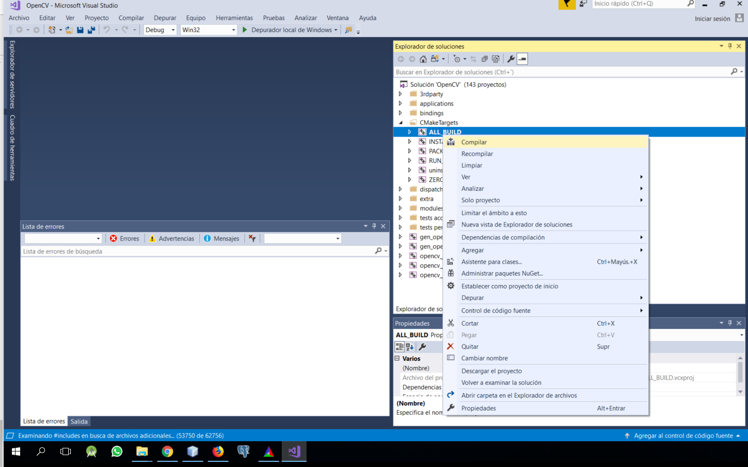Open the Dependencias de compilación submenu
The width and height of the screenshot is (748, 467).
tap(545, 237)
